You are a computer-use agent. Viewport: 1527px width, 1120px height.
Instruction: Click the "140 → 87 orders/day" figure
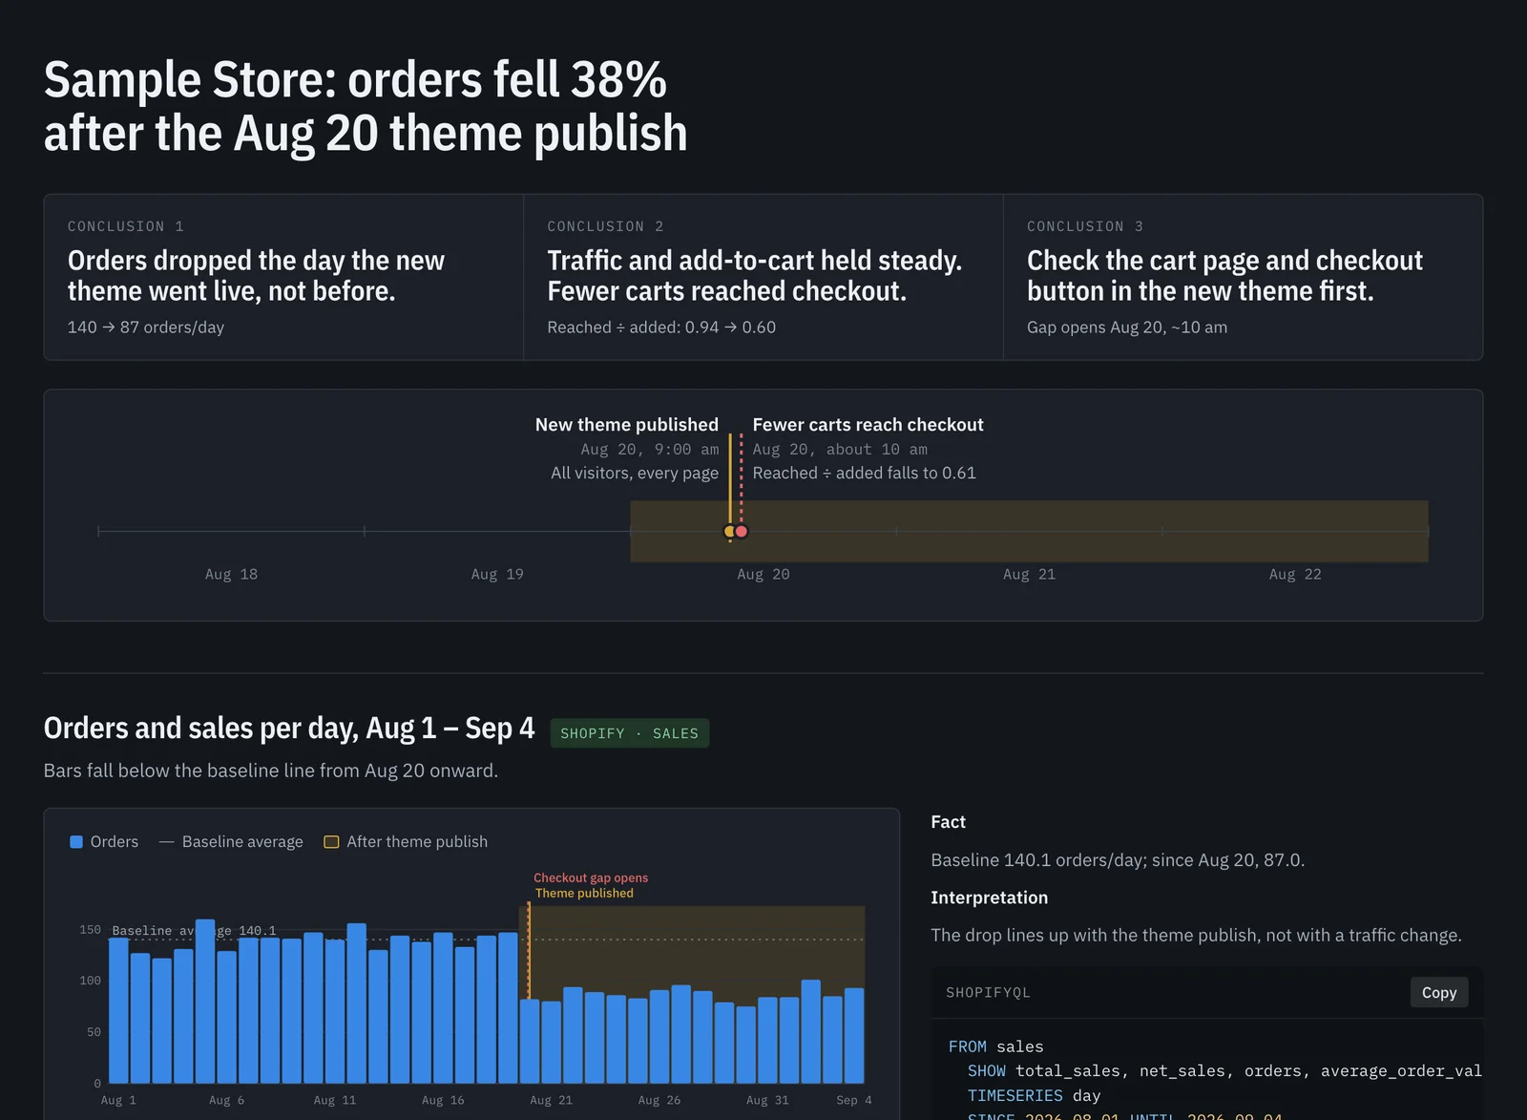point(146,328)
